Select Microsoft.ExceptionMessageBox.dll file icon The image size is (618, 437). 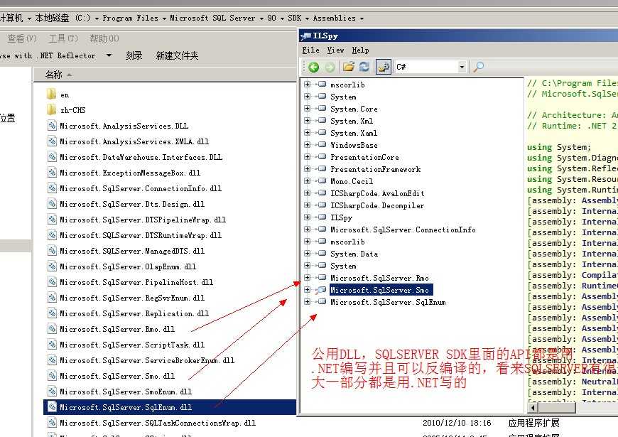(52, 173)
